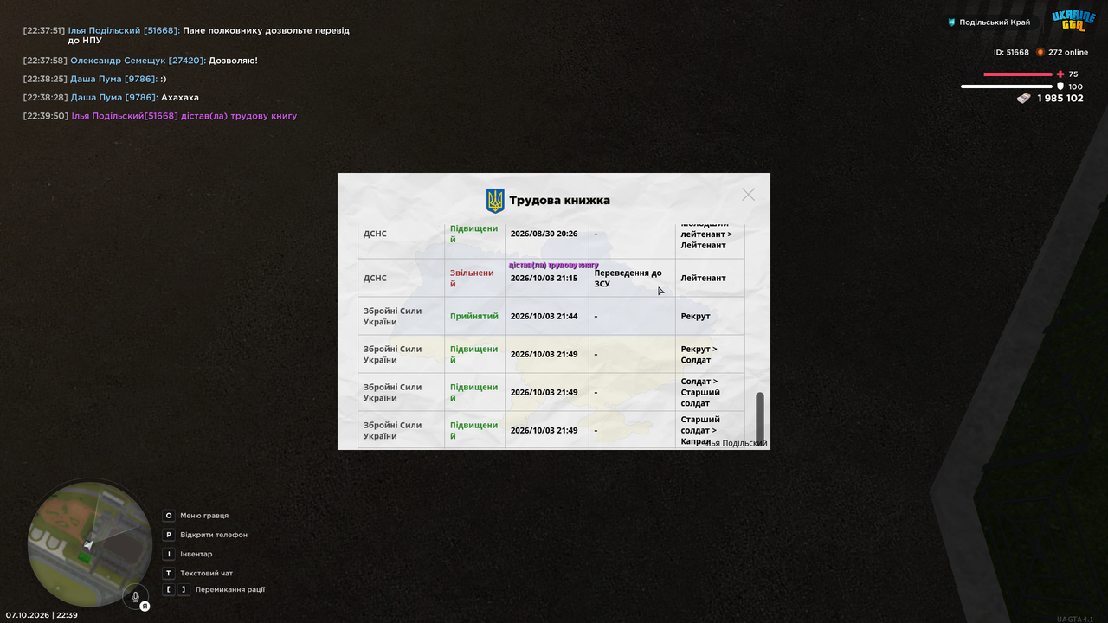The height and width of the screenshot is (623, 1108).
Task: Select Меню гравця label
Action: click(x=204, y=516)
